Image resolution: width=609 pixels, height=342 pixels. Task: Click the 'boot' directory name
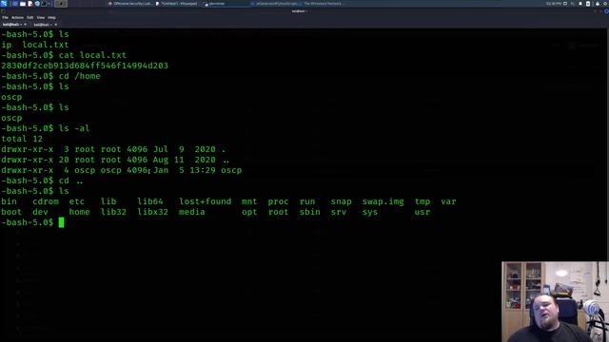11,212
